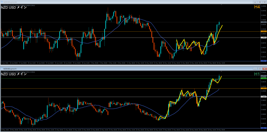
Task: Select the orange 0.59101 price label in H4
Action: (x=263, y=31)
